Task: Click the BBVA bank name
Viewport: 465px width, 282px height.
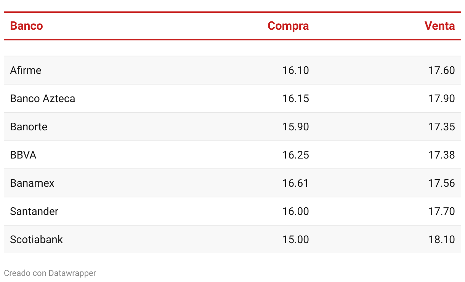Action: coord(23,155)
